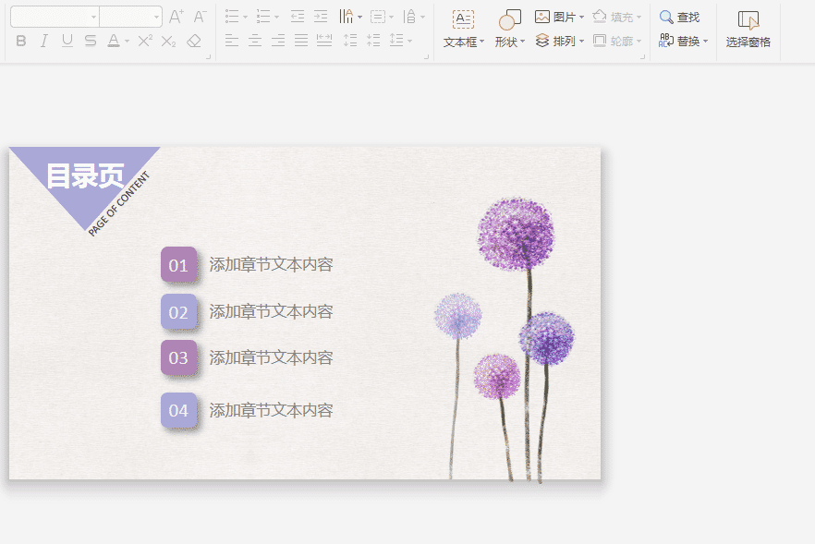The height and width of the screenshot is (544, 815).
Task: Open the drawing group dialog launcher
Action: [642, 57]
